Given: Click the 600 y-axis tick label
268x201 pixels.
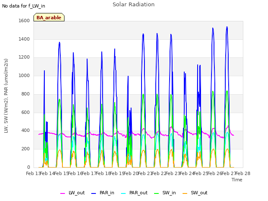Looking at the screenshot, I should click(x=26, y=113).
